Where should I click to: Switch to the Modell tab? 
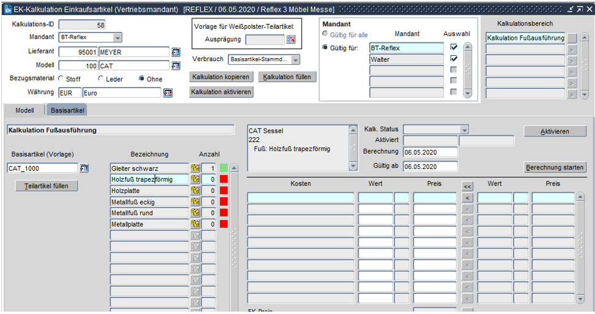(24, 110)
